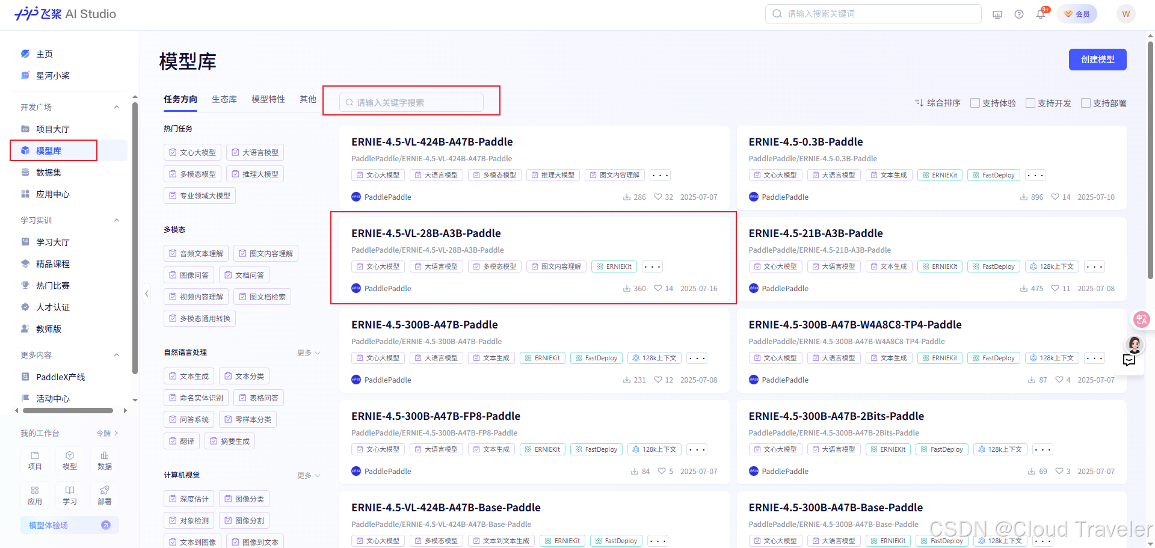Expand 更多 under 计算机视觉
This screenshot has width=1155, height=548.
309,476
